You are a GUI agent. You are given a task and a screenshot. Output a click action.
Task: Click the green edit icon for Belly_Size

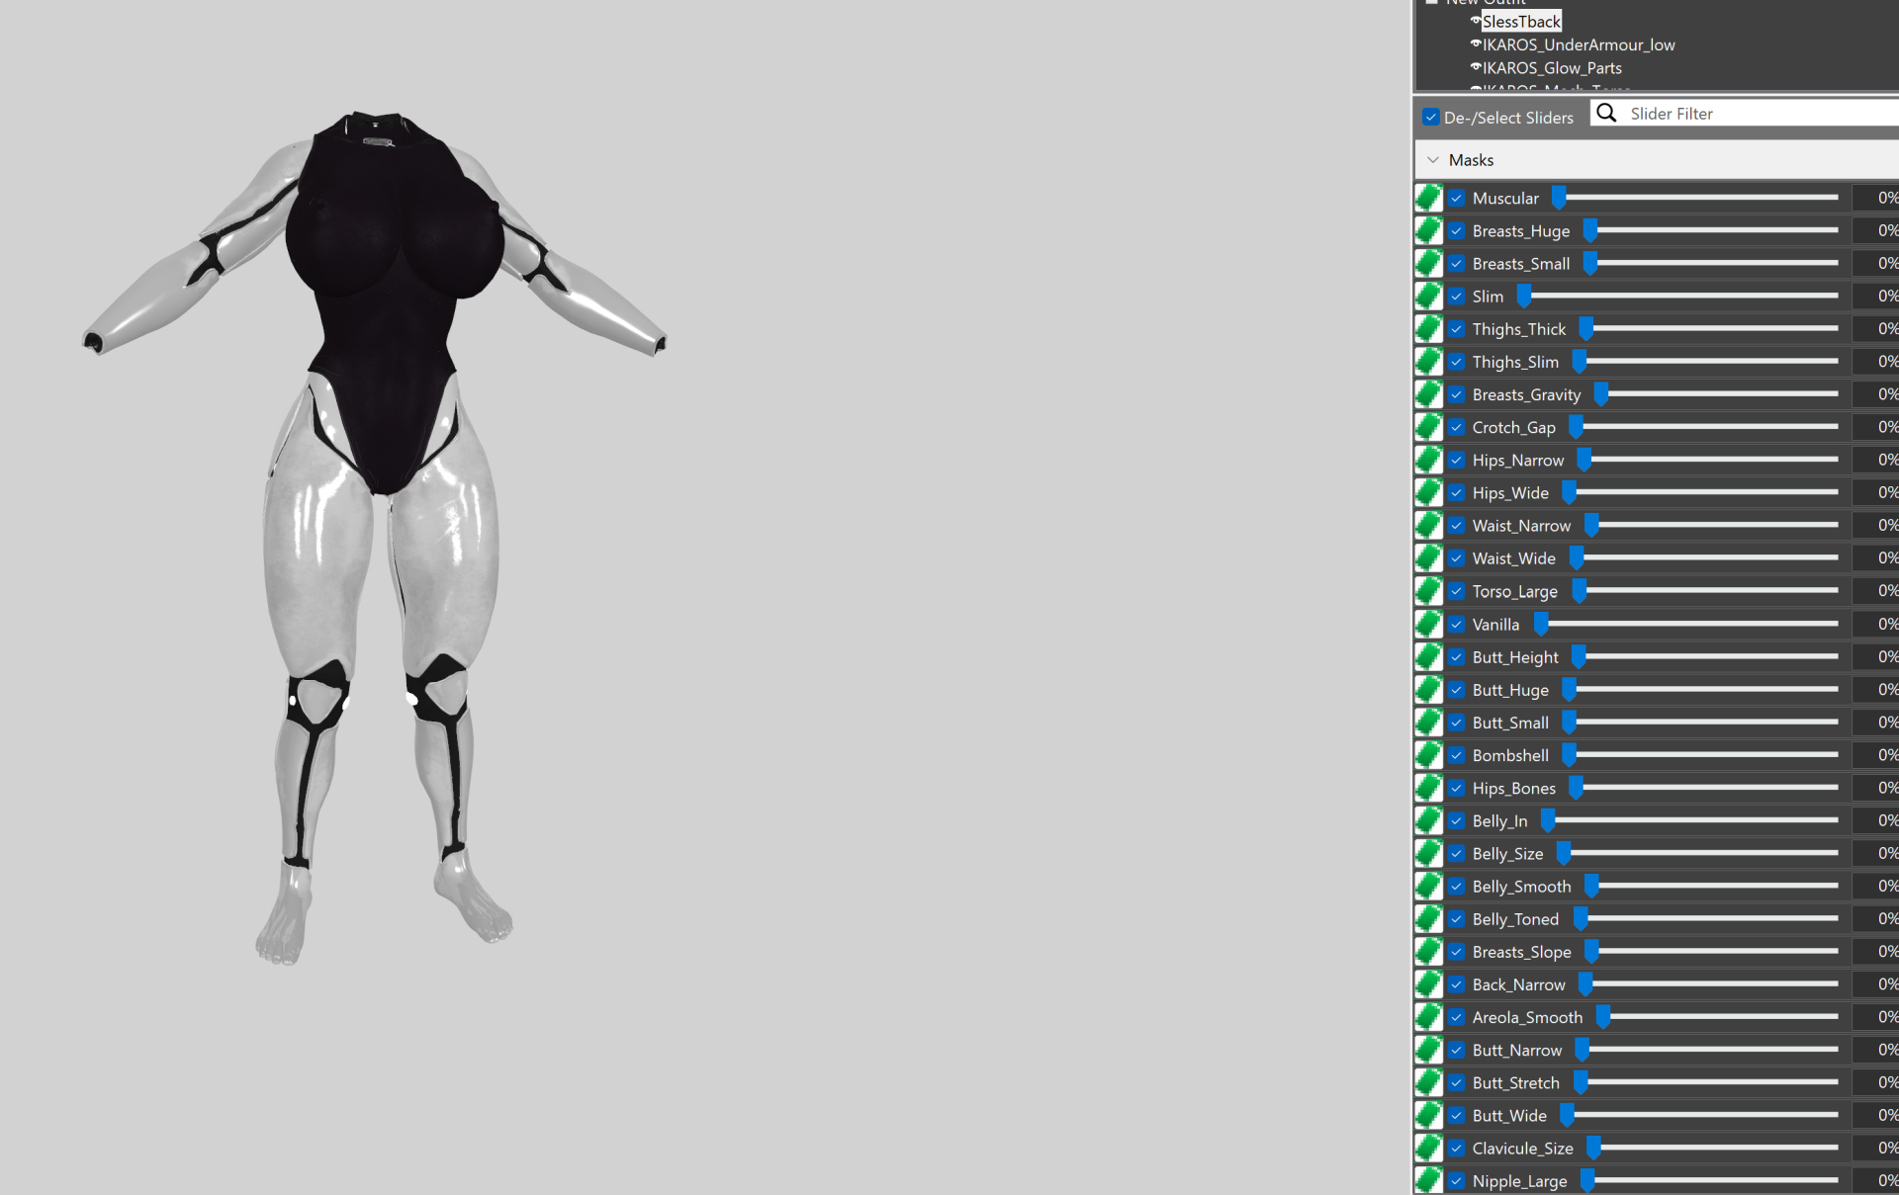coord(1428,853)
